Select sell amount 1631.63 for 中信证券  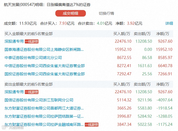(145, 66)
